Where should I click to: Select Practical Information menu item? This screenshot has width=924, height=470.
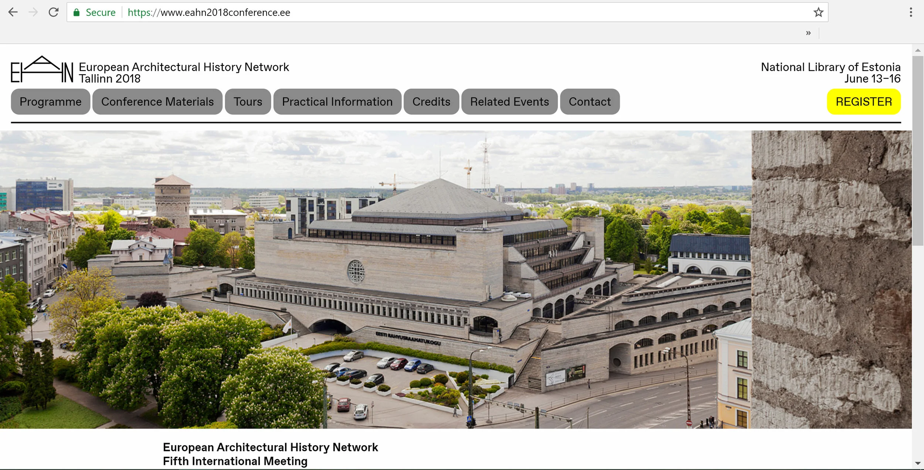(337, 102)
